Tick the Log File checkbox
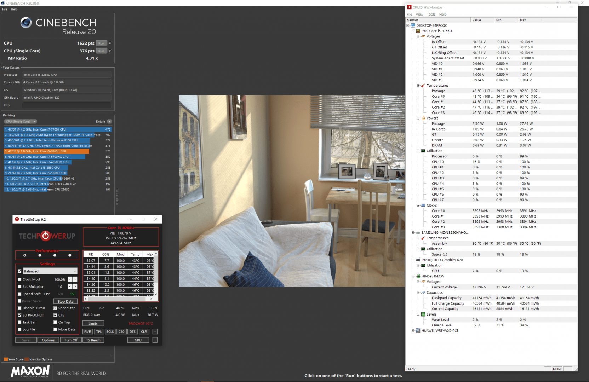The image size is (589, 382). click(x=20, y=329)
